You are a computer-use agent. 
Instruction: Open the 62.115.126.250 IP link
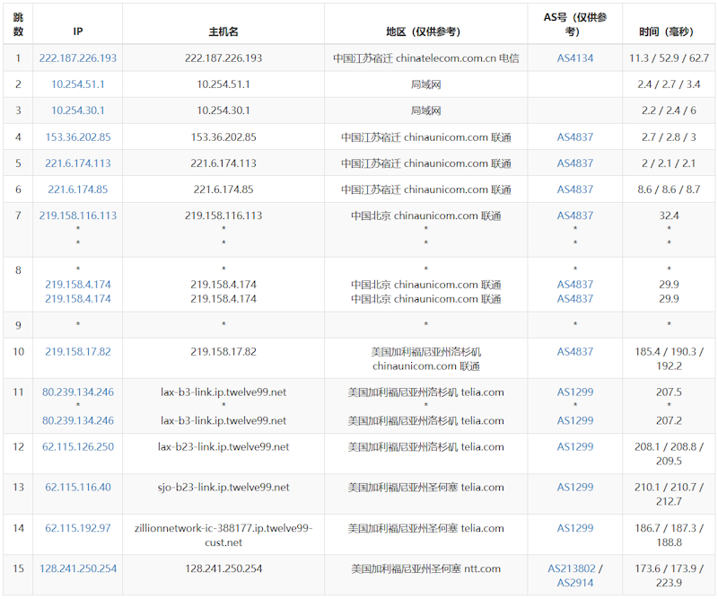[78, 446]
